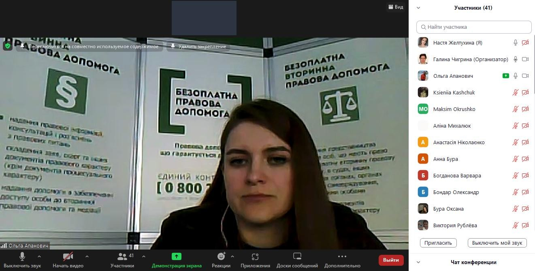The image size is (535, 271).
Task: Click Виктория Рублёва's muted microphone icon
Action: [x=516, y=225]
